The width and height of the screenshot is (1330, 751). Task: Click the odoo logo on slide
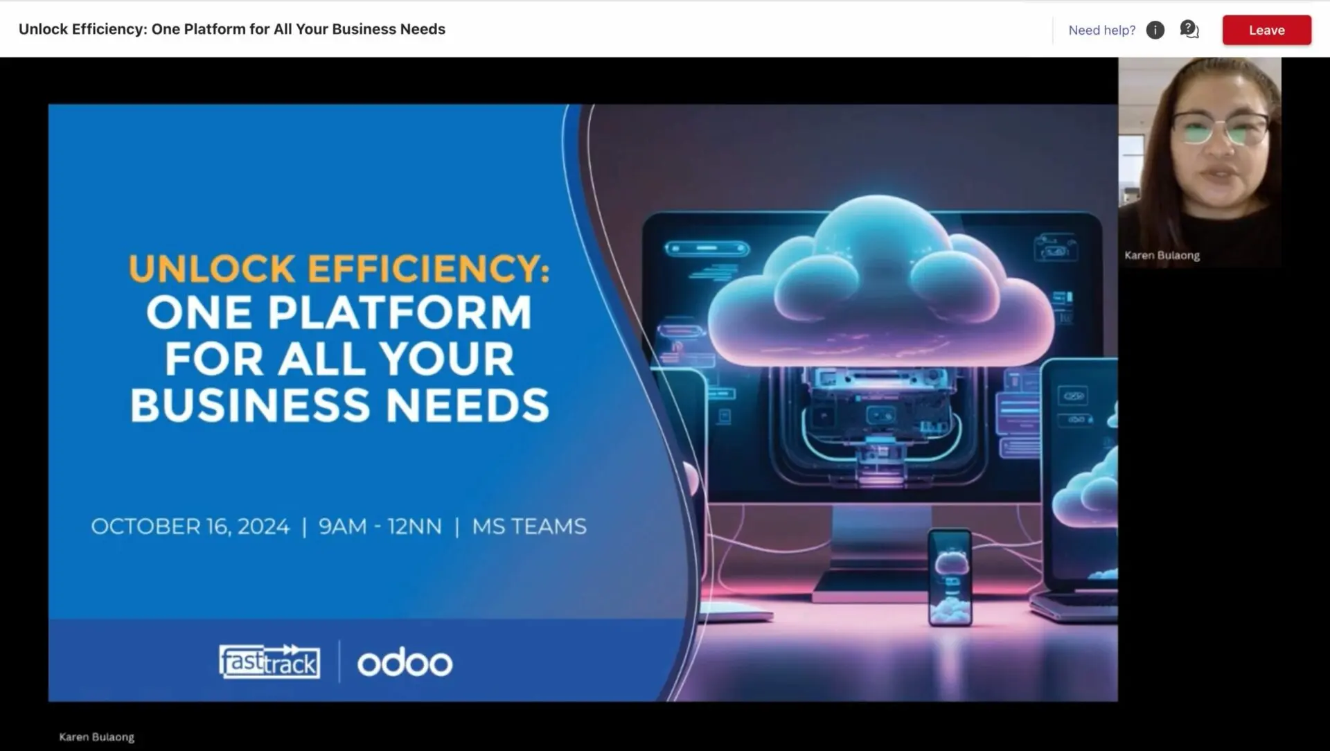405,663
